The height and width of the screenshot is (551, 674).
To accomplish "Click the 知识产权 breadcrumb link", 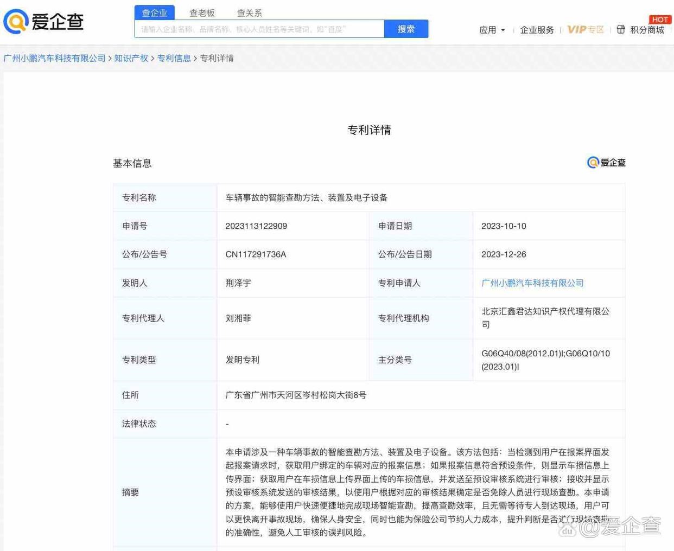I will pos(131,58).
